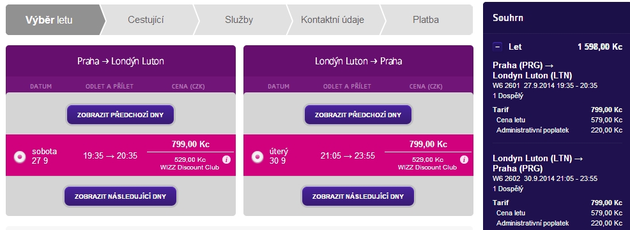Show following days for Luton to Praha
Image resolution: width=630 pixels, height=230 pixels.
358,196
